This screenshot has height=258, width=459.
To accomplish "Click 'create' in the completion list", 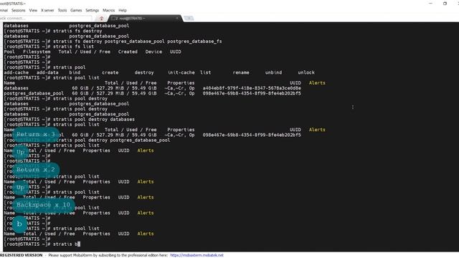I will coord(110,72).
